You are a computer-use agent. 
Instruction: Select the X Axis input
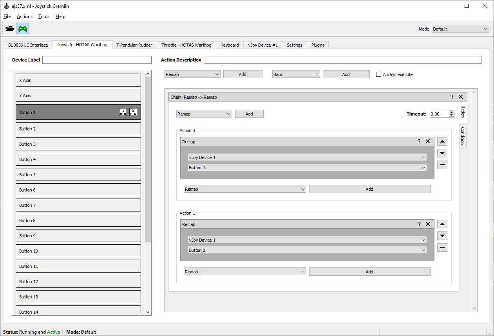click(78, 80)
